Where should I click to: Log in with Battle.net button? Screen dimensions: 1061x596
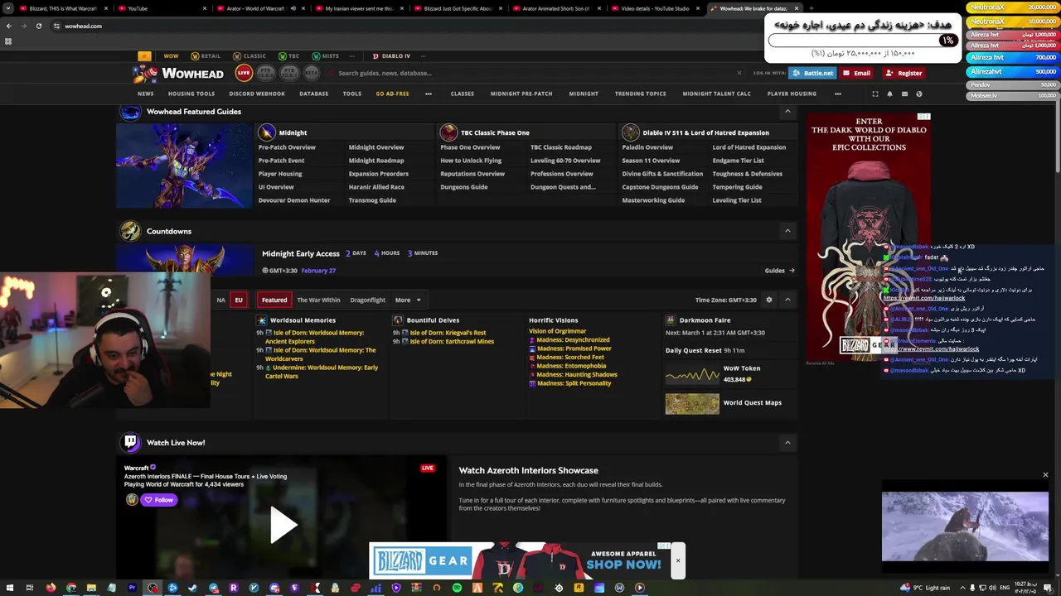[812, 73]
